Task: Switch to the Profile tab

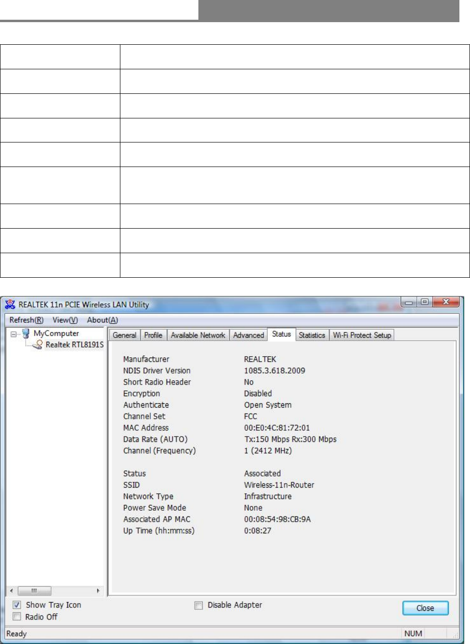Action: tap(153, 335)
